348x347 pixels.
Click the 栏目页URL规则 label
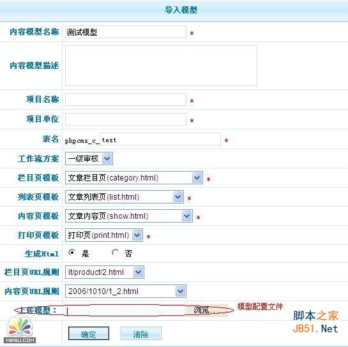pos(32,272)
